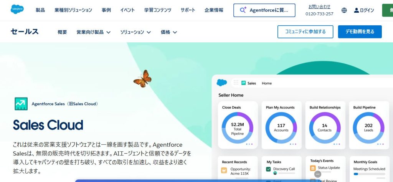Click the デモ動画を見る button
This screenshot has width=393, height=182.
click(360, 31)
